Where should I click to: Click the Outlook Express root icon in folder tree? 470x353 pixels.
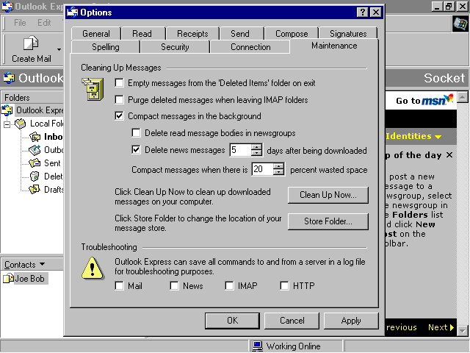pos(7,110)
